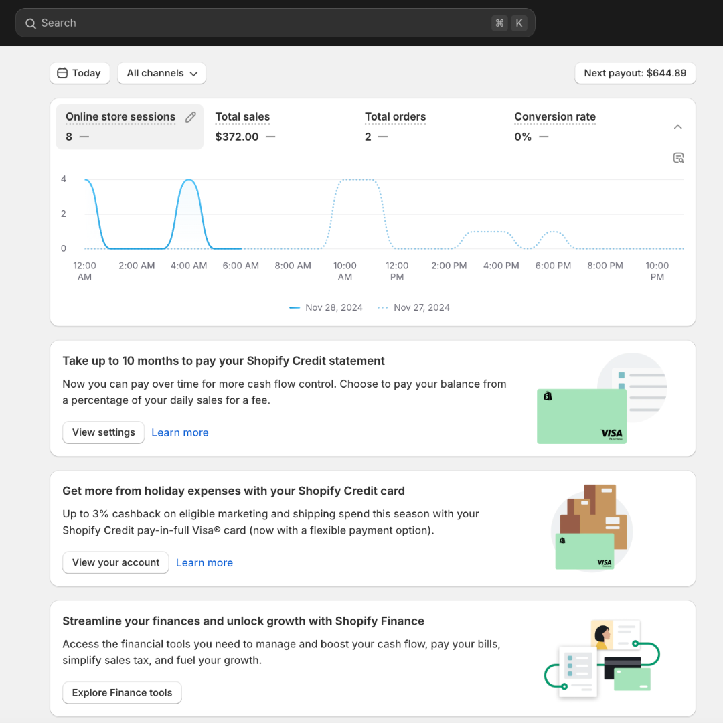Click the green Visa card illustration in statement card
The width and height of the screenshot is (723, 723).
582,416
